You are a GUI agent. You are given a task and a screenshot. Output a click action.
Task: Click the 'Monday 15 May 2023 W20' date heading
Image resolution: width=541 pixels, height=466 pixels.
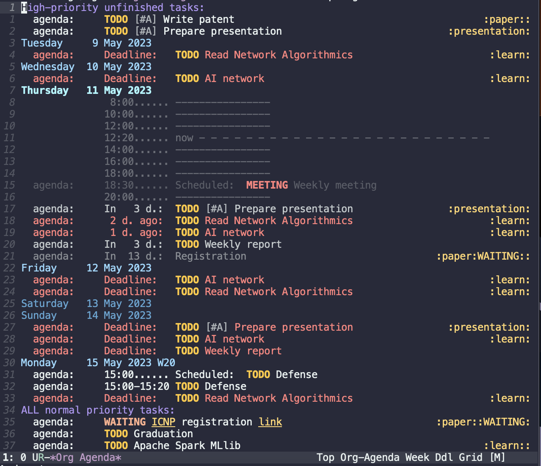coord(98,363)
